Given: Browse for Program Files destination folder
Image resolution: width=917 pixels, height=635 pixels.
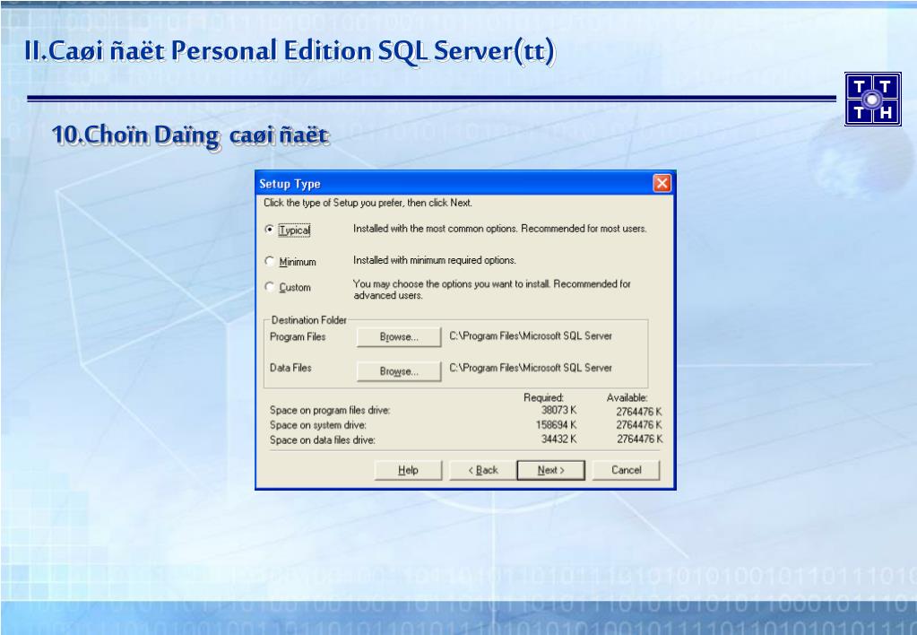Looking at the screenshot, I should point(399,337).
